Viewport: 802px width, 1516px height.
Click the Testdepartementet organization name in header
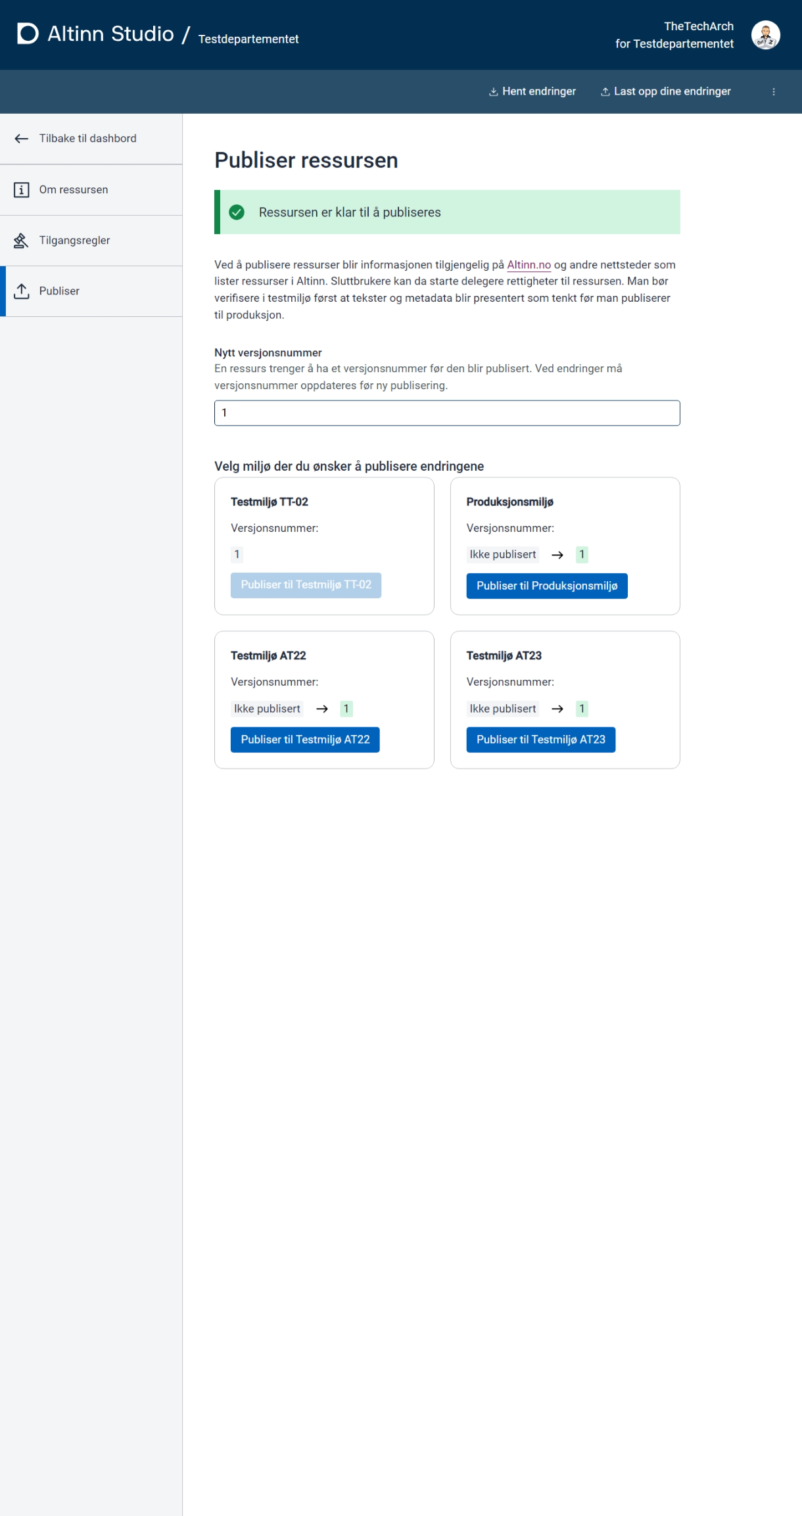pyautogui.click(x=248, y=39)
